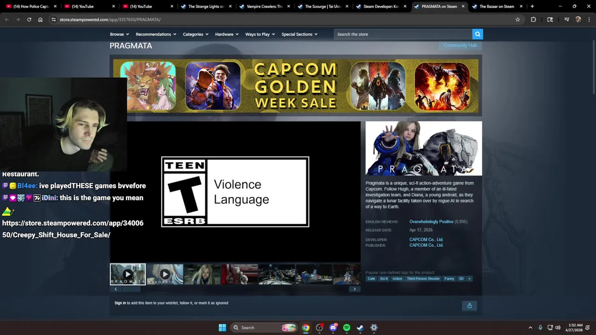Click the blue store search magnifier button
Viewport: 596px width, 335px height.
[477, 34]
